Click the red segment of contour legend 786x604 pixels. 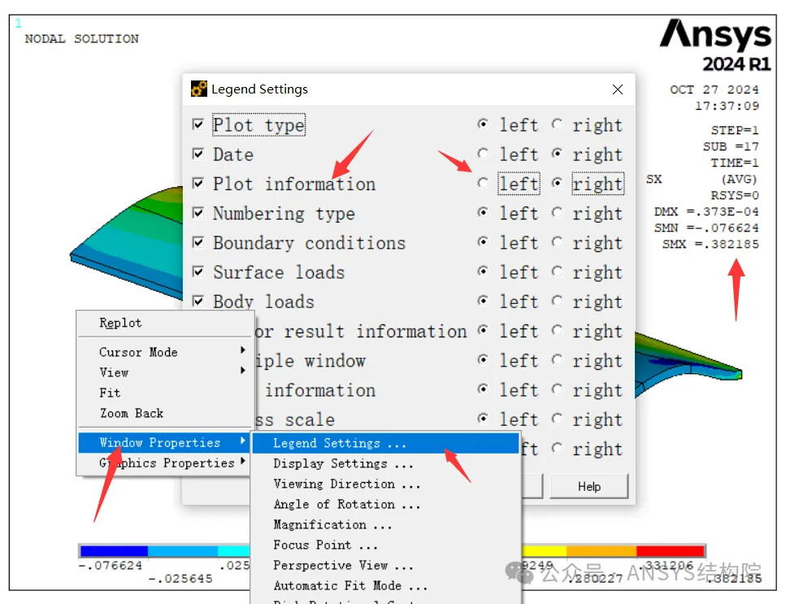coord(671,551)
